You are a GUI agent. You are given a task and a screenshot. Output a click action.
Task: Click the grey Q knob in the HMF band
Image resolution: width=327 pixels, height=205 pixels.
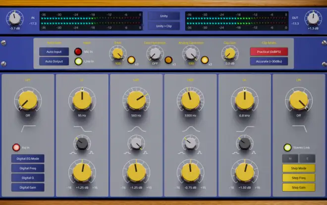tap(190, 143)
